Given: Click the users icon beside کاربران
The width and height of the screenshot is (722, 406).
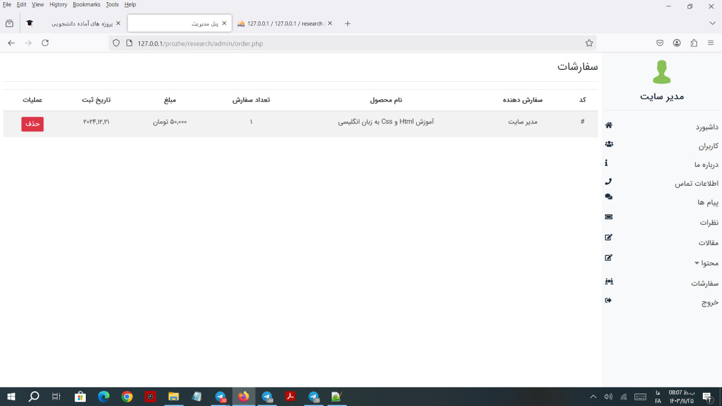Looking at the screenshot, I should coord(609,144).
